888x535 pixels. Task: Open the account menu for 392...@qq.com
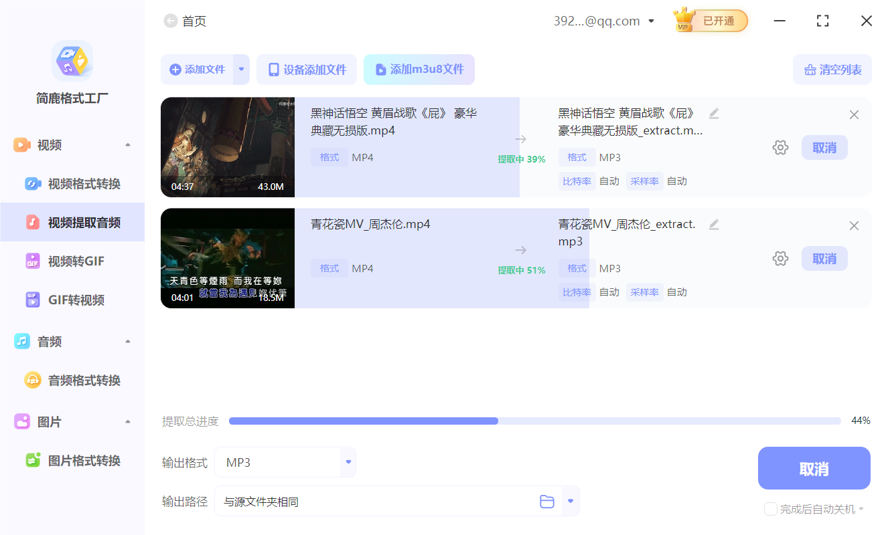click(x=604, y=20)
